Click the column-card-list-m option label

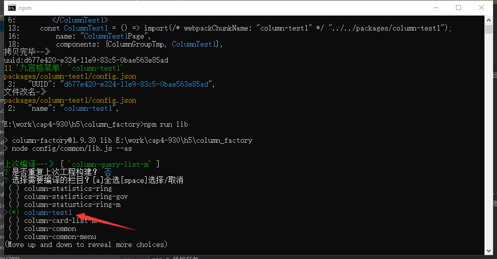[60, 221]
